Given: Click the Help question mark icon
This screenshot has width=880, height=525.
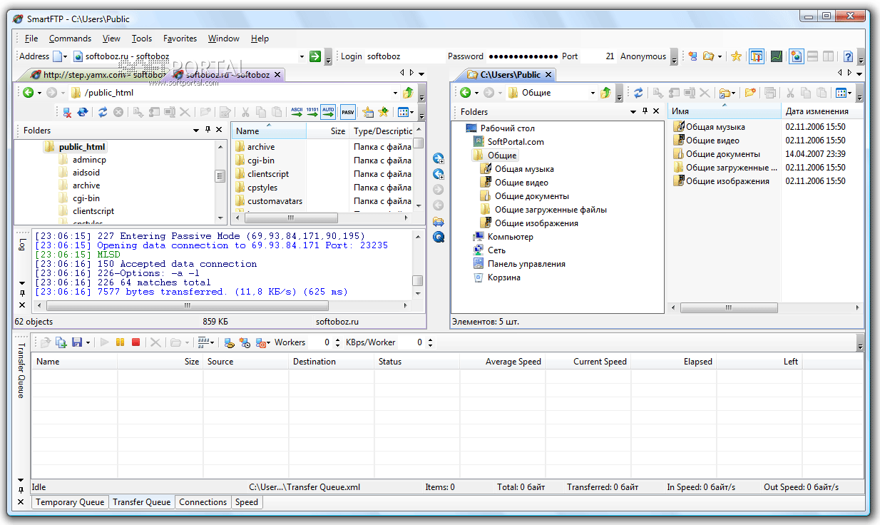Looking at the screenshot, I should [848, 56].
